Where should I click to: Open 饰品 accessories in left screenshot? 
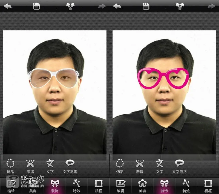click(10, 166)
